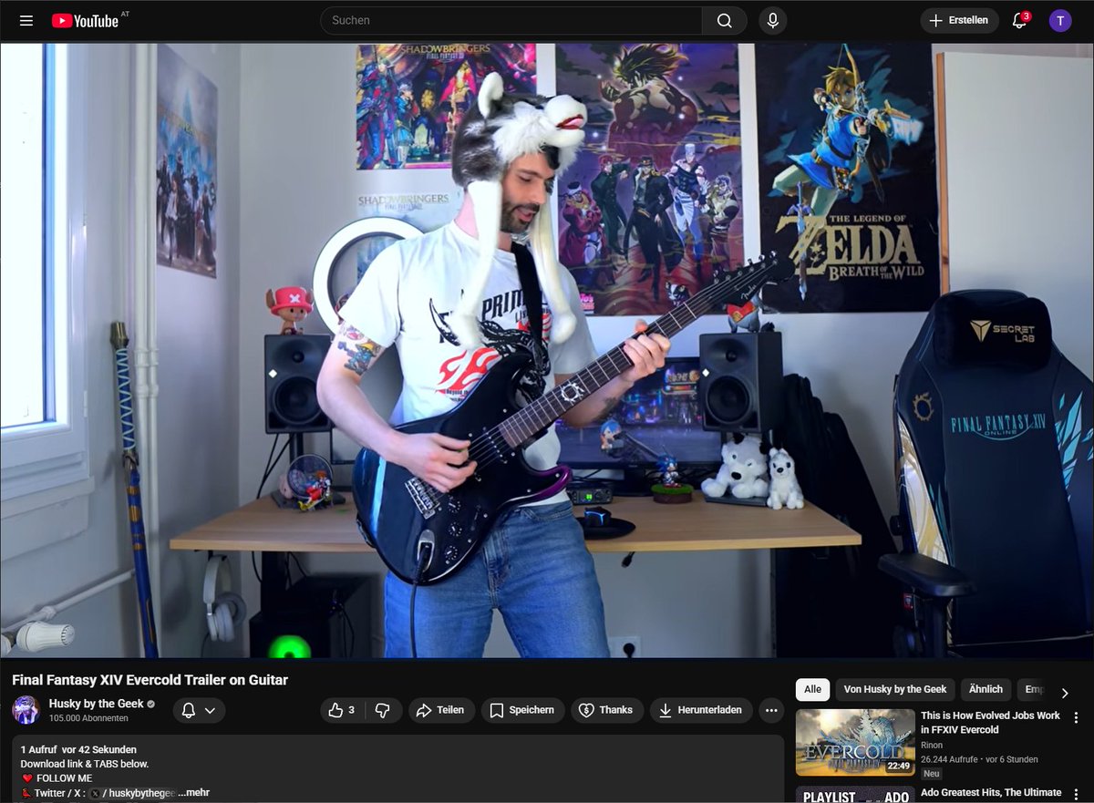Select the Alle filter chip
1094x803 pixels.
(x=812, y=689)
